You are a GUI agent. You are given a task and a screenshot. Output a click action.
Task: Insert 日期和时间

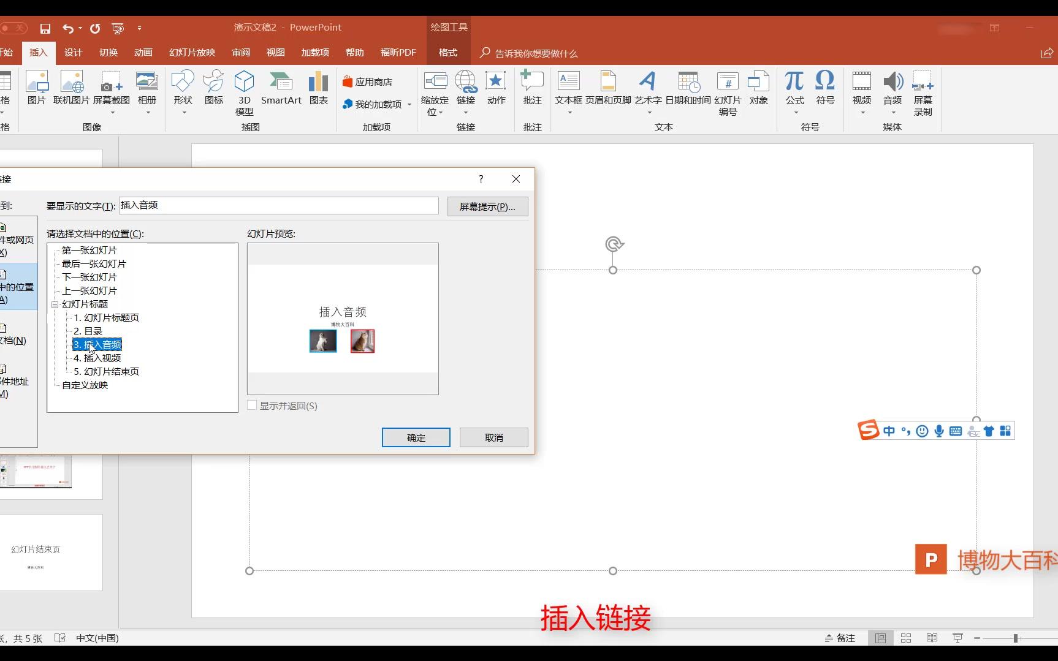688,88
